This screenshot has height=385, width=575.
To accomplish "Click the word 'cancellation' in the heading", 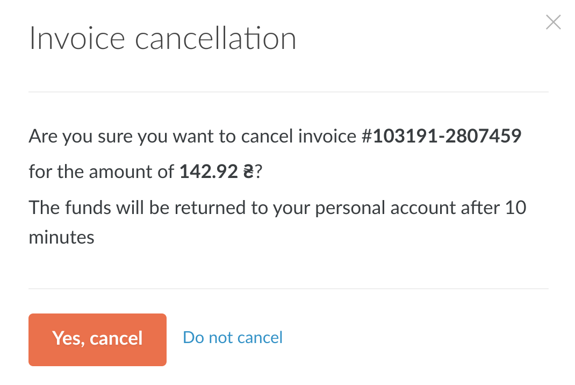I will (x=215, y=39).
